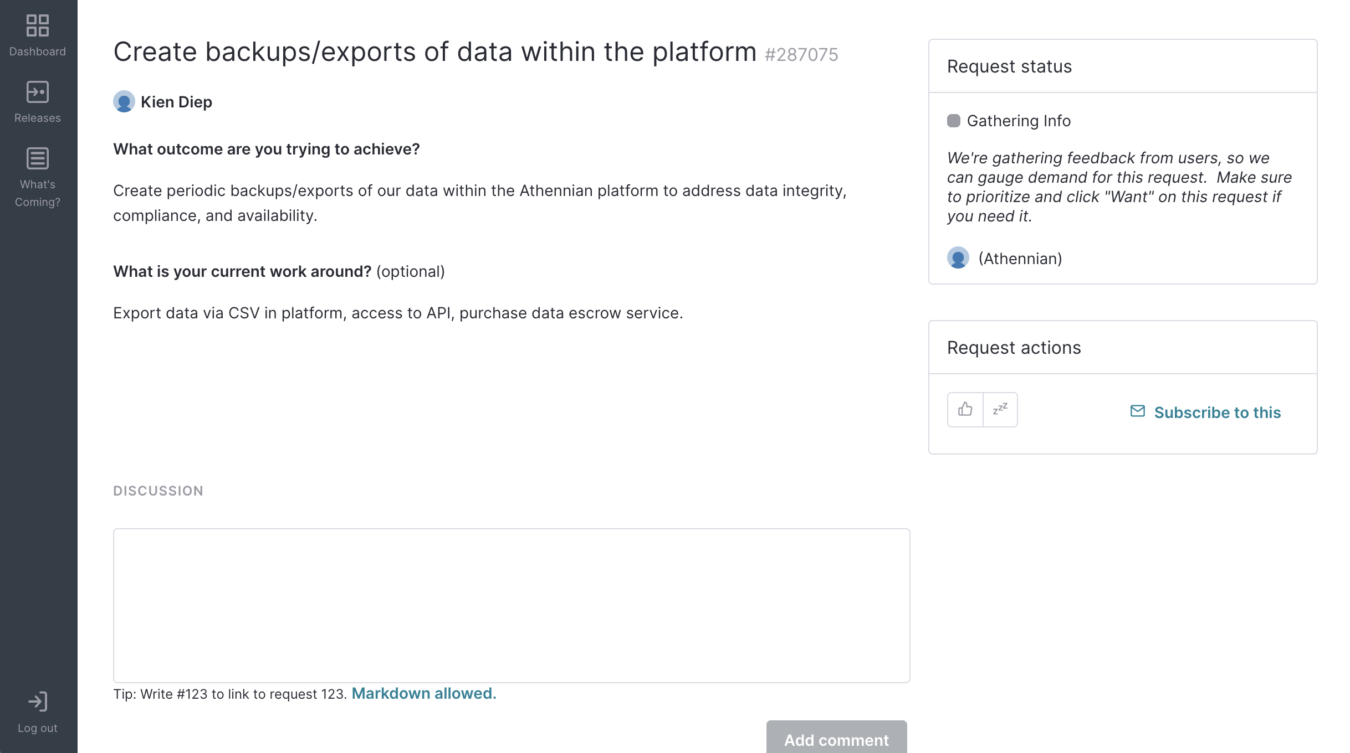This screenshot has width=1350, height=753.
Task: Focus the discussion comment text box
Action: (511, 605)
